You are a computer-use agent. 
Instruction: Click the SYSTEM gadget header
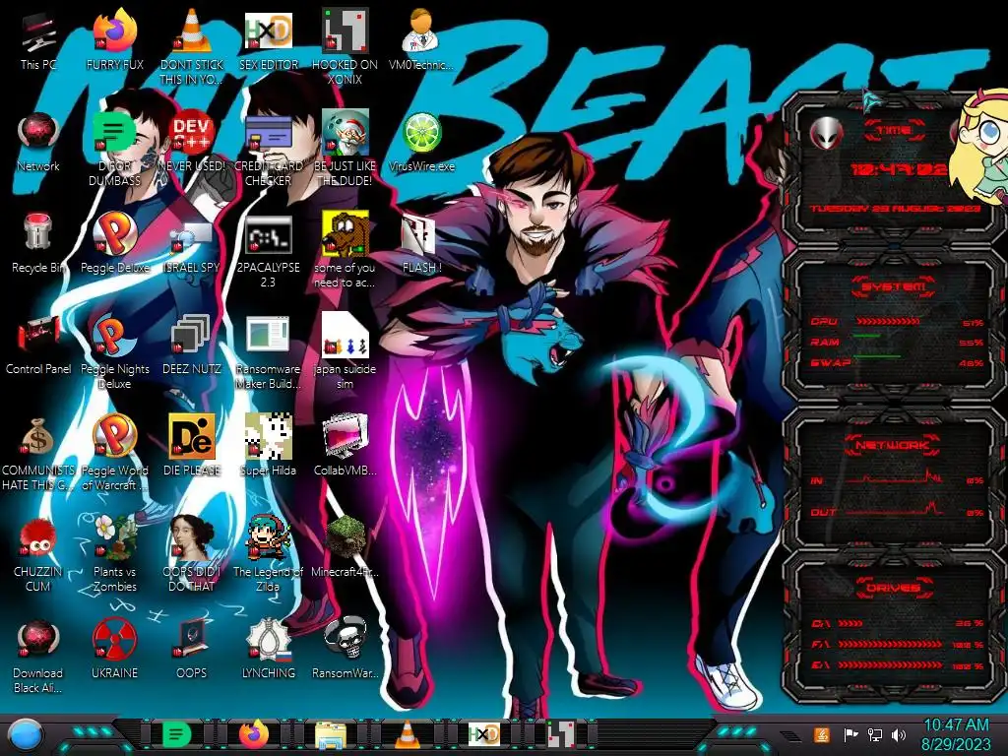tap(894, 286)
